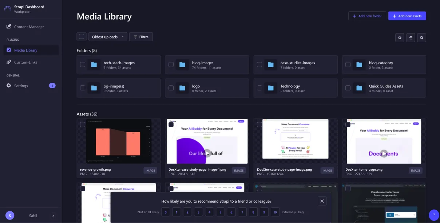Click the Assets (36) heading

click(87, 114)
